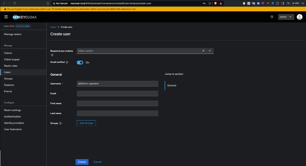Click the Not Secure warning indicator
Viewport: 306px width, 166px height.
(x=60, y=3)
